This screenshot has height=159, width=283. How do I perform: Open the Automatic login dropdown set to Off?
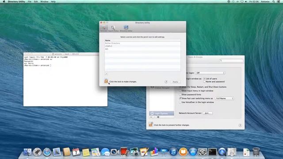(x=210, y=73)
